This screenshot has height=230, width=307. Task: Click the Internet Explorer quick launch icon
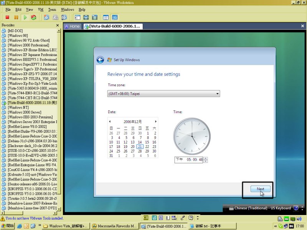(x=20, y=226)
